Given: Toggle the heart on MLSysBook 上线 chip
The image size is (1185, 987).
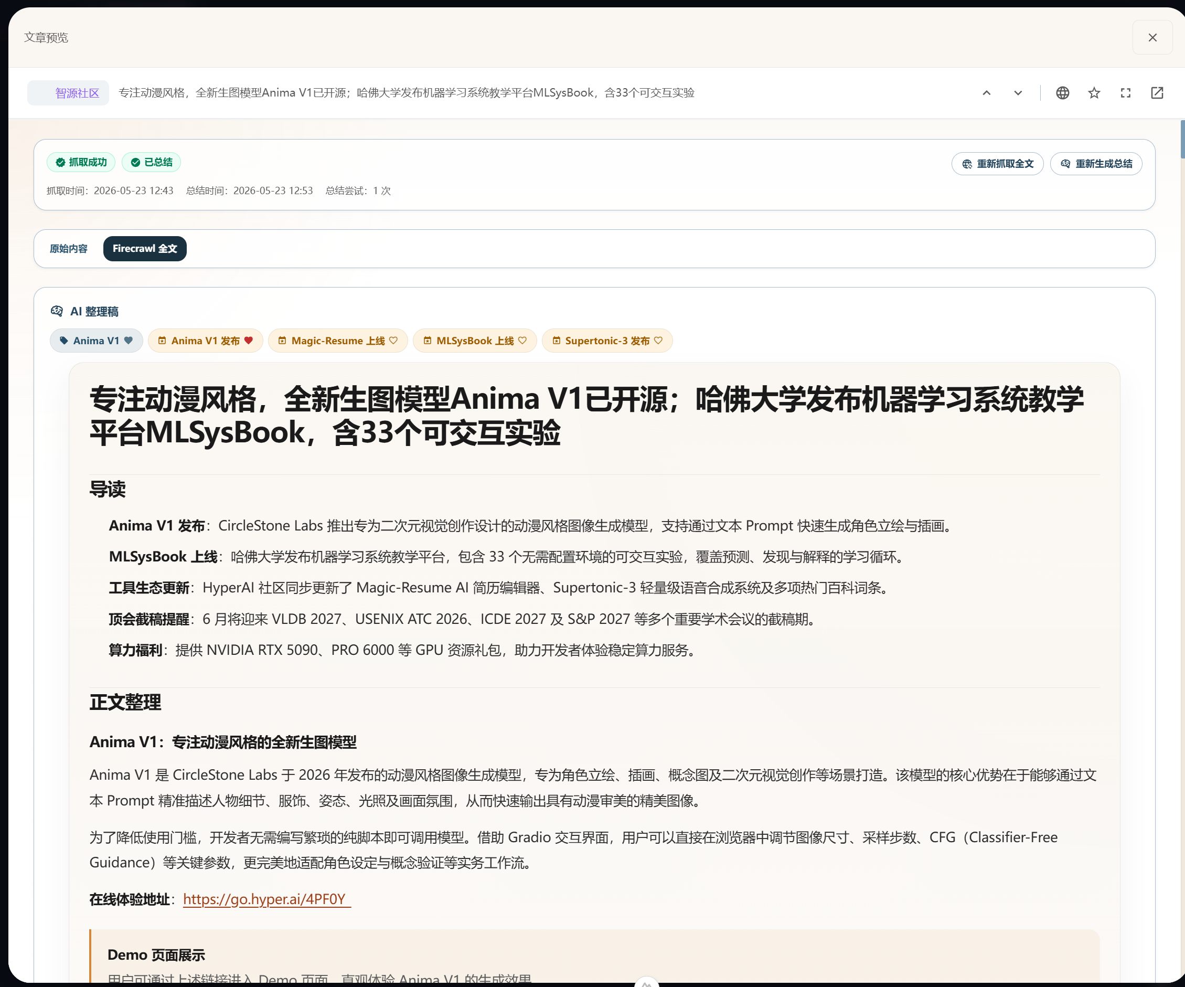Looking at the screenshot, I should tap(522, 341).
